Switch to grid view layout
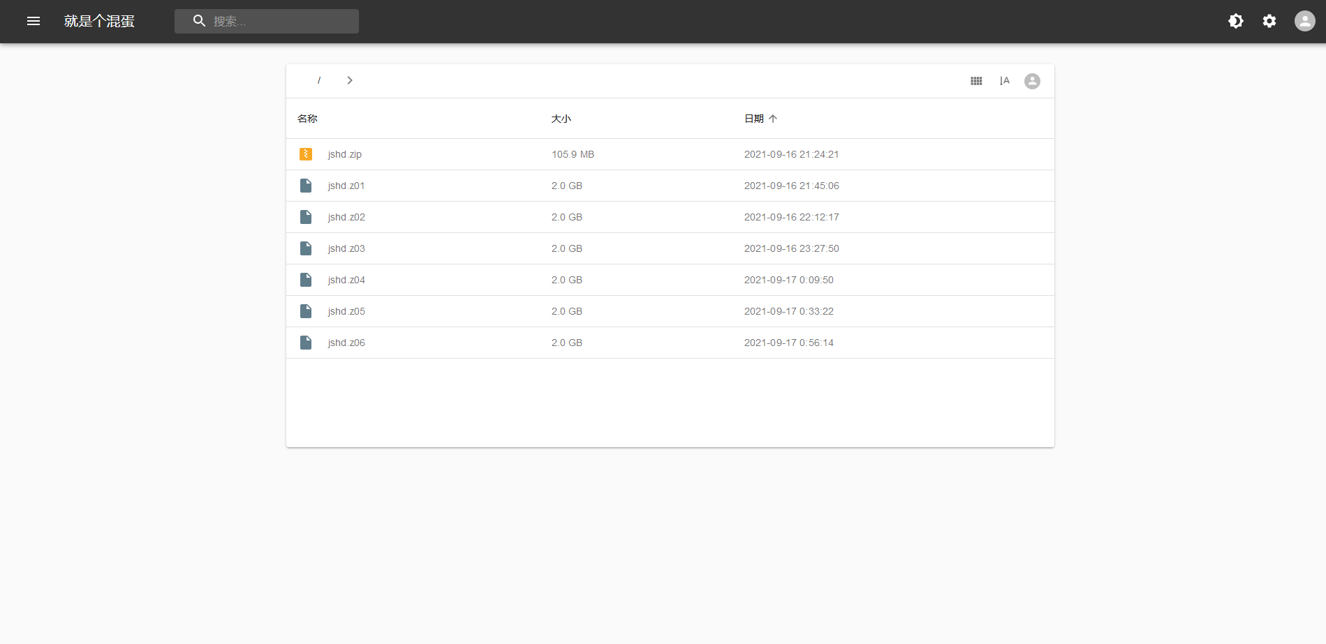 pos(976,81)
